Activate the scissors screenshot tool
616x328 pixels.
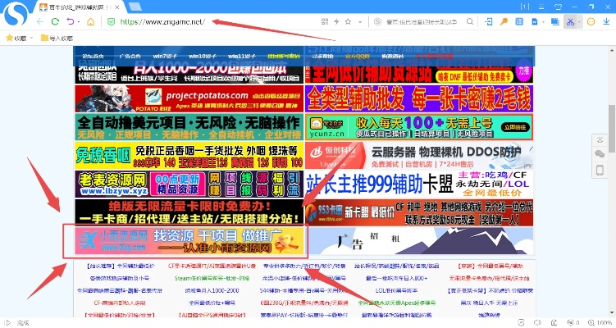click(570, 21)
